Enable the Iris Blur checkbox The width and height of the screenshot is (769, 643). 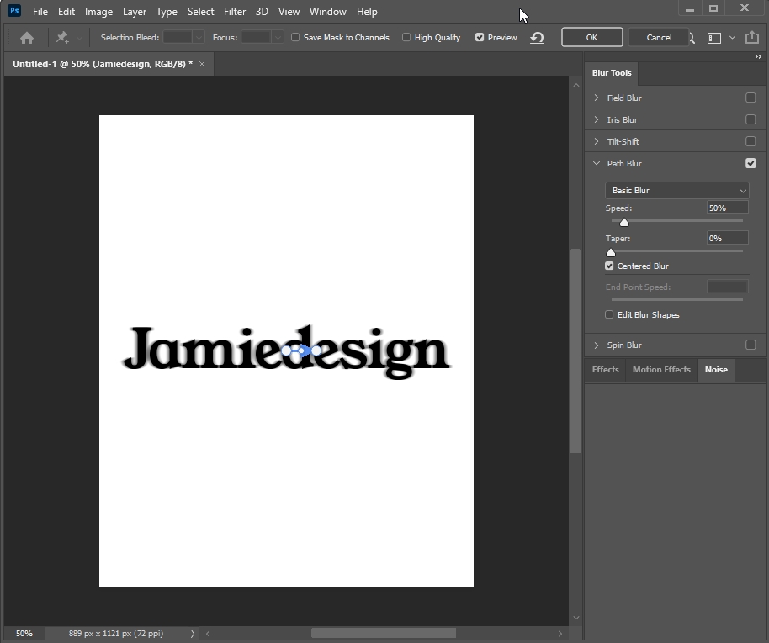tap(750, 119)
